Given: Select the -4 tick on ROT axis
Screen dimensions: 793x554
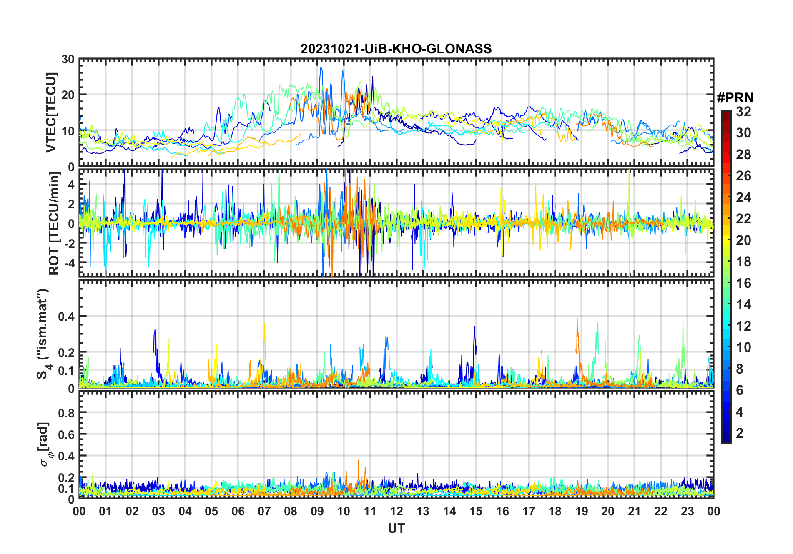Looking at the screenshot, I should [x=68, y=263].
